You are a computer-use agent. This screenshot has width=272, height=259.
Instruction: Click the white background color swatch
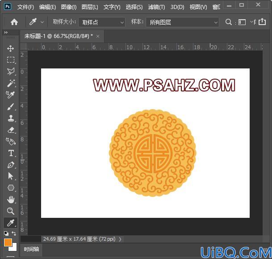14,248
